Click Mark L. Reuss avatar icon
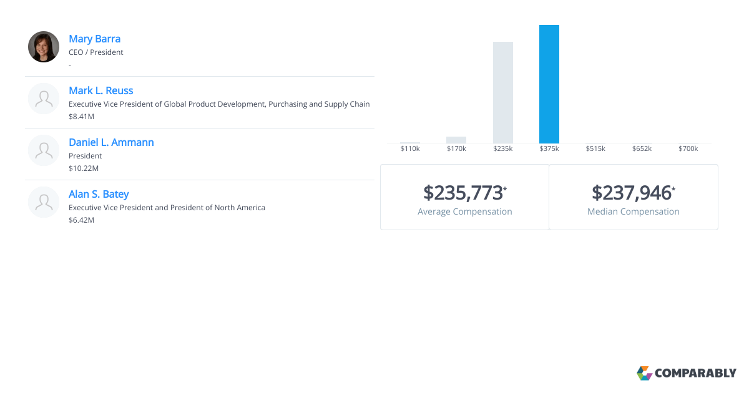This screenshot has height=393, width=749. click(44, 99)
